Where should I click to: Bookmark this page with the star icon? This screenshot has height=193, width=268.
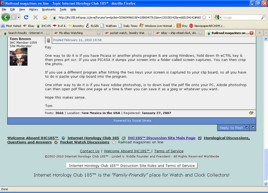(204, 18)
